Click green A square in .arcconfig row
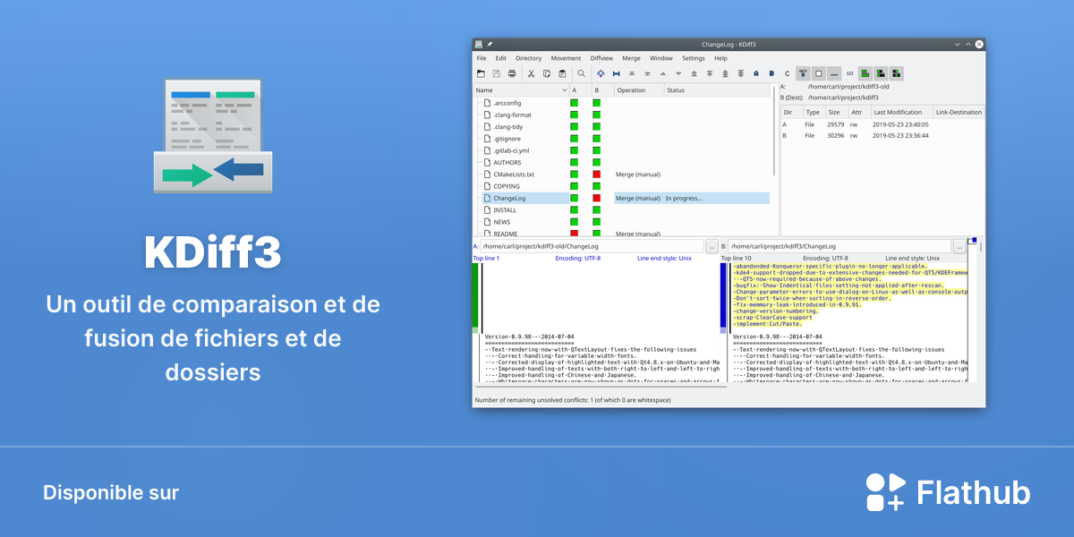 [574, 103]
